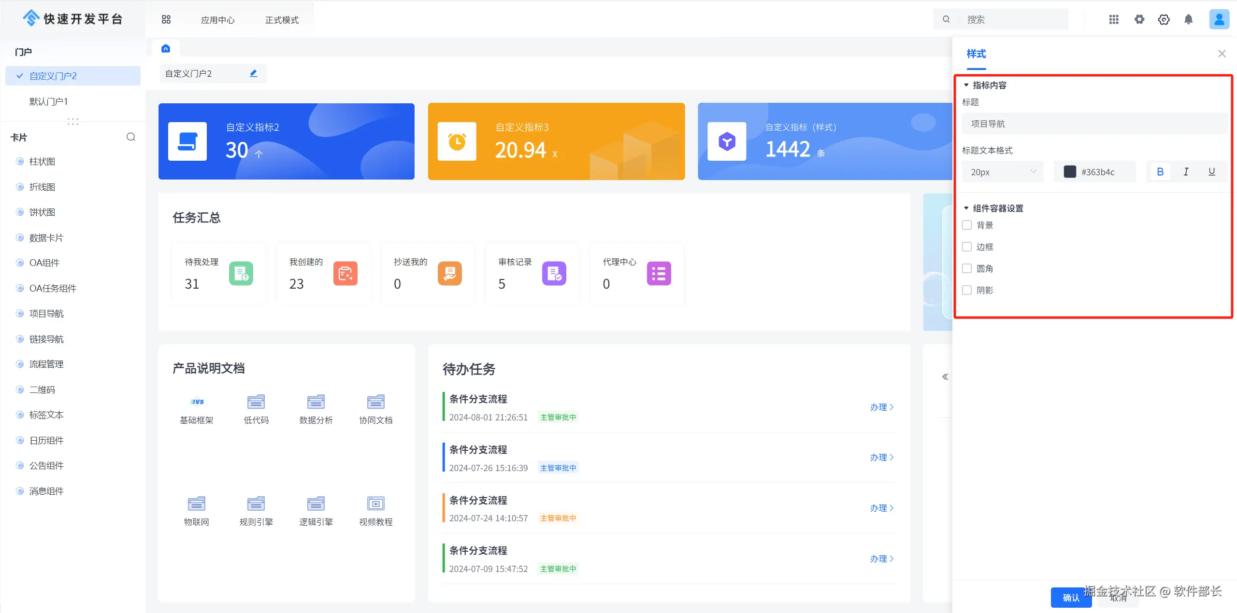
Task: Click the 确认 button
Action: pos(1070,598)
